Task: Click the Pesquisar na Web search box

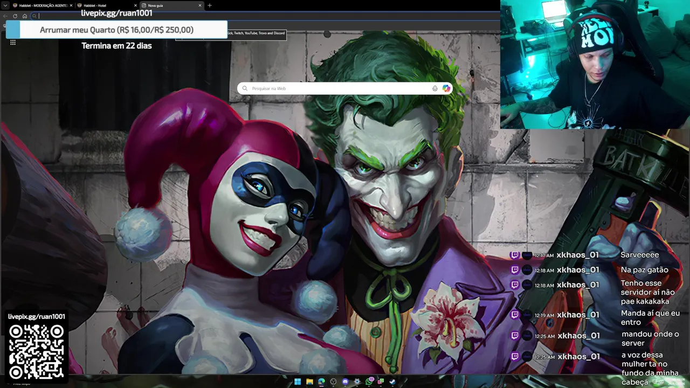Action: tap(345, 88)
